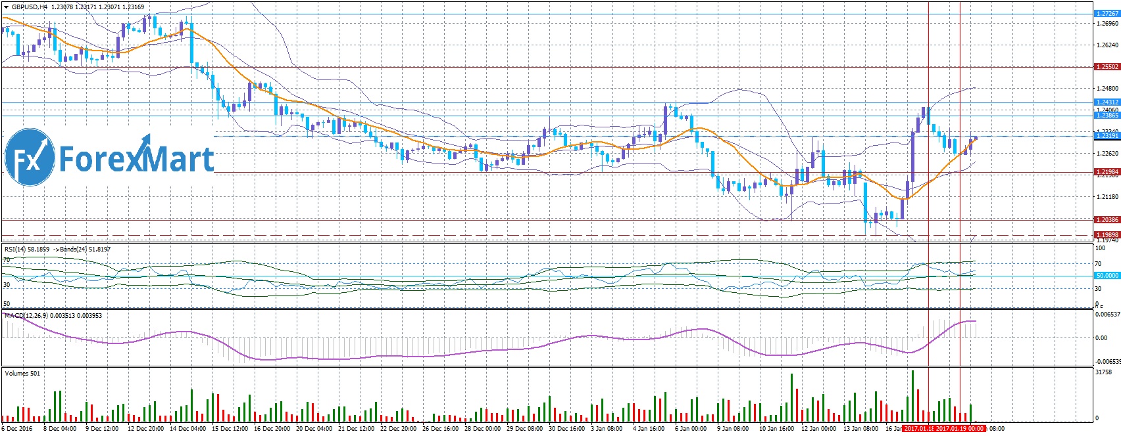Screen dimensions: 1121x436
Task: Click the 1.24312 price level label
Action: [x=1107, y=102]
